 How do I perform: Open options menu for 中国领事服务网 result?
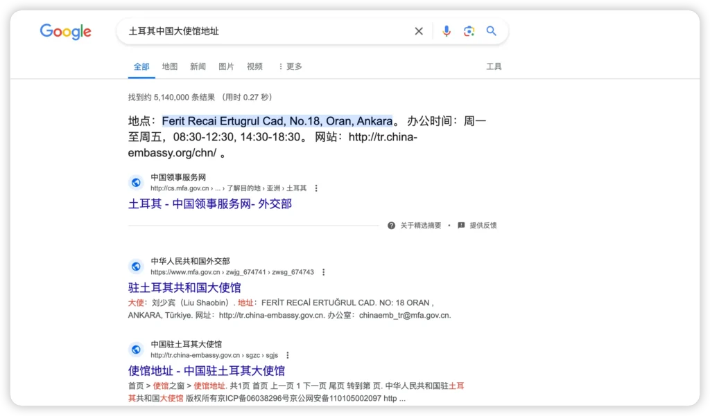coord(316,188)
